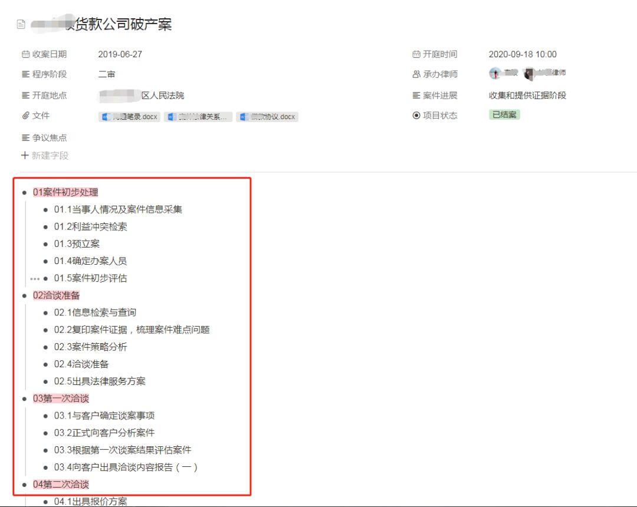Image resolution: width=637 pixels, height=507 pixels.
Task: Open the 律关系 Word attachment
Action: click(x=198, y=117)
